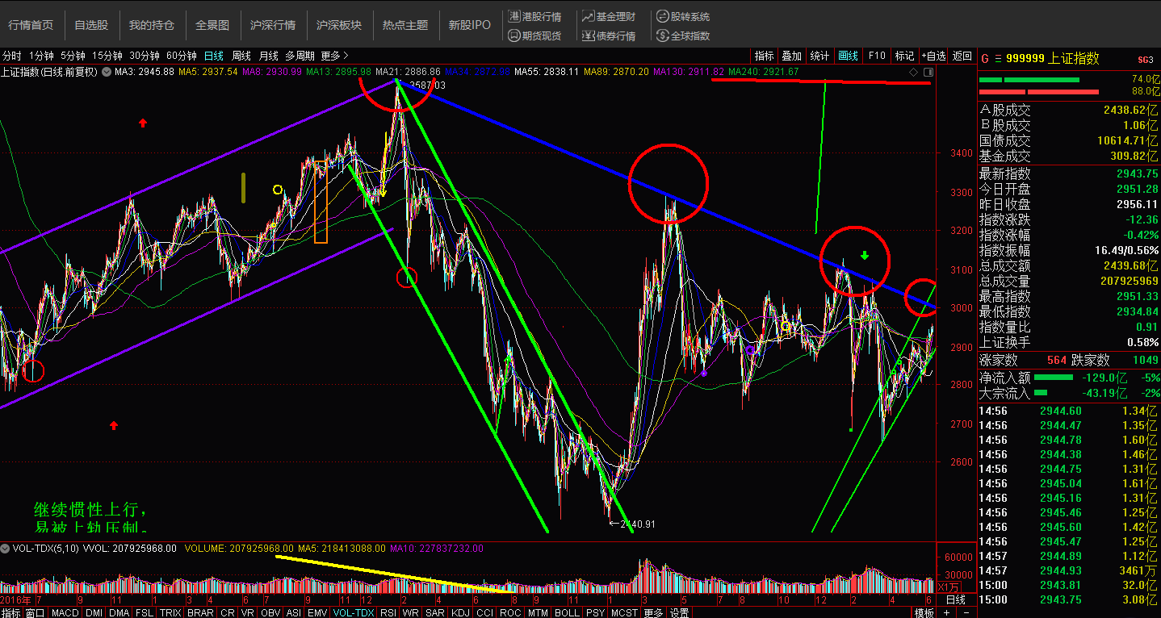Open the 行情首页 tab
Screen dimensions: 1161x618
coord(31,25)
